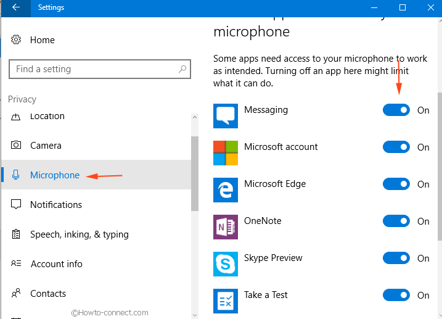Viewport: 442px width, 319px height.
Task: Click the Microsoft Edge app icon
Action: coord(226,190)
